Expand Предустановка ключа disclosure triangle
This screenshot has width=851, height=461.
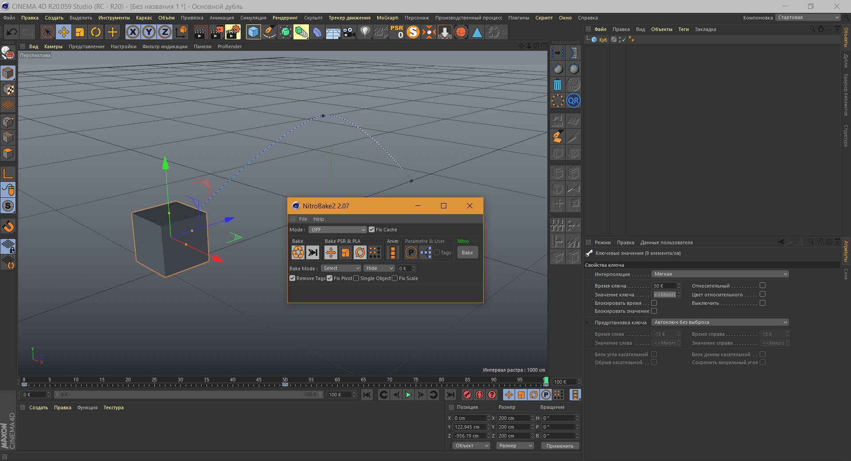pos(588,323)
